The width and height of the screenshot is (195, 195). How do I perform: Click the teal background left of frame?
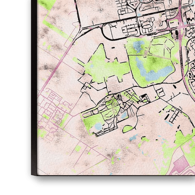(13, 97)
